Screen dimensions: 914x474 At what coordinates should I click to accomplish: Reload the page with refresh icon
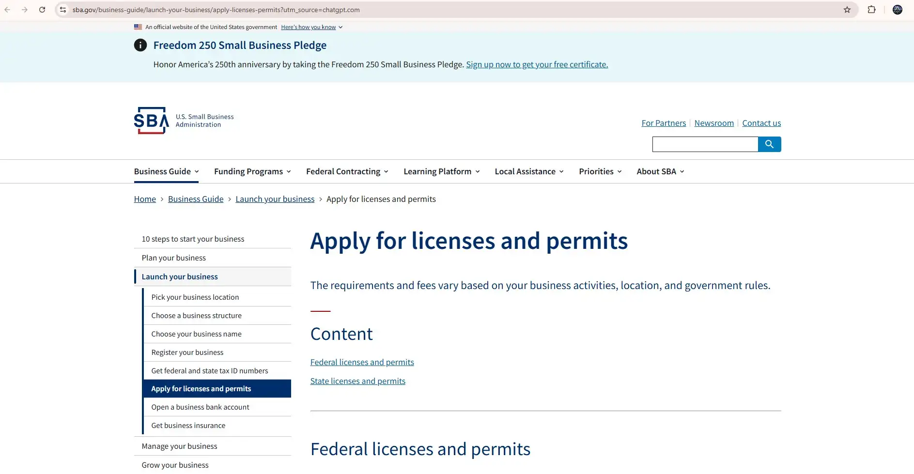42,10
